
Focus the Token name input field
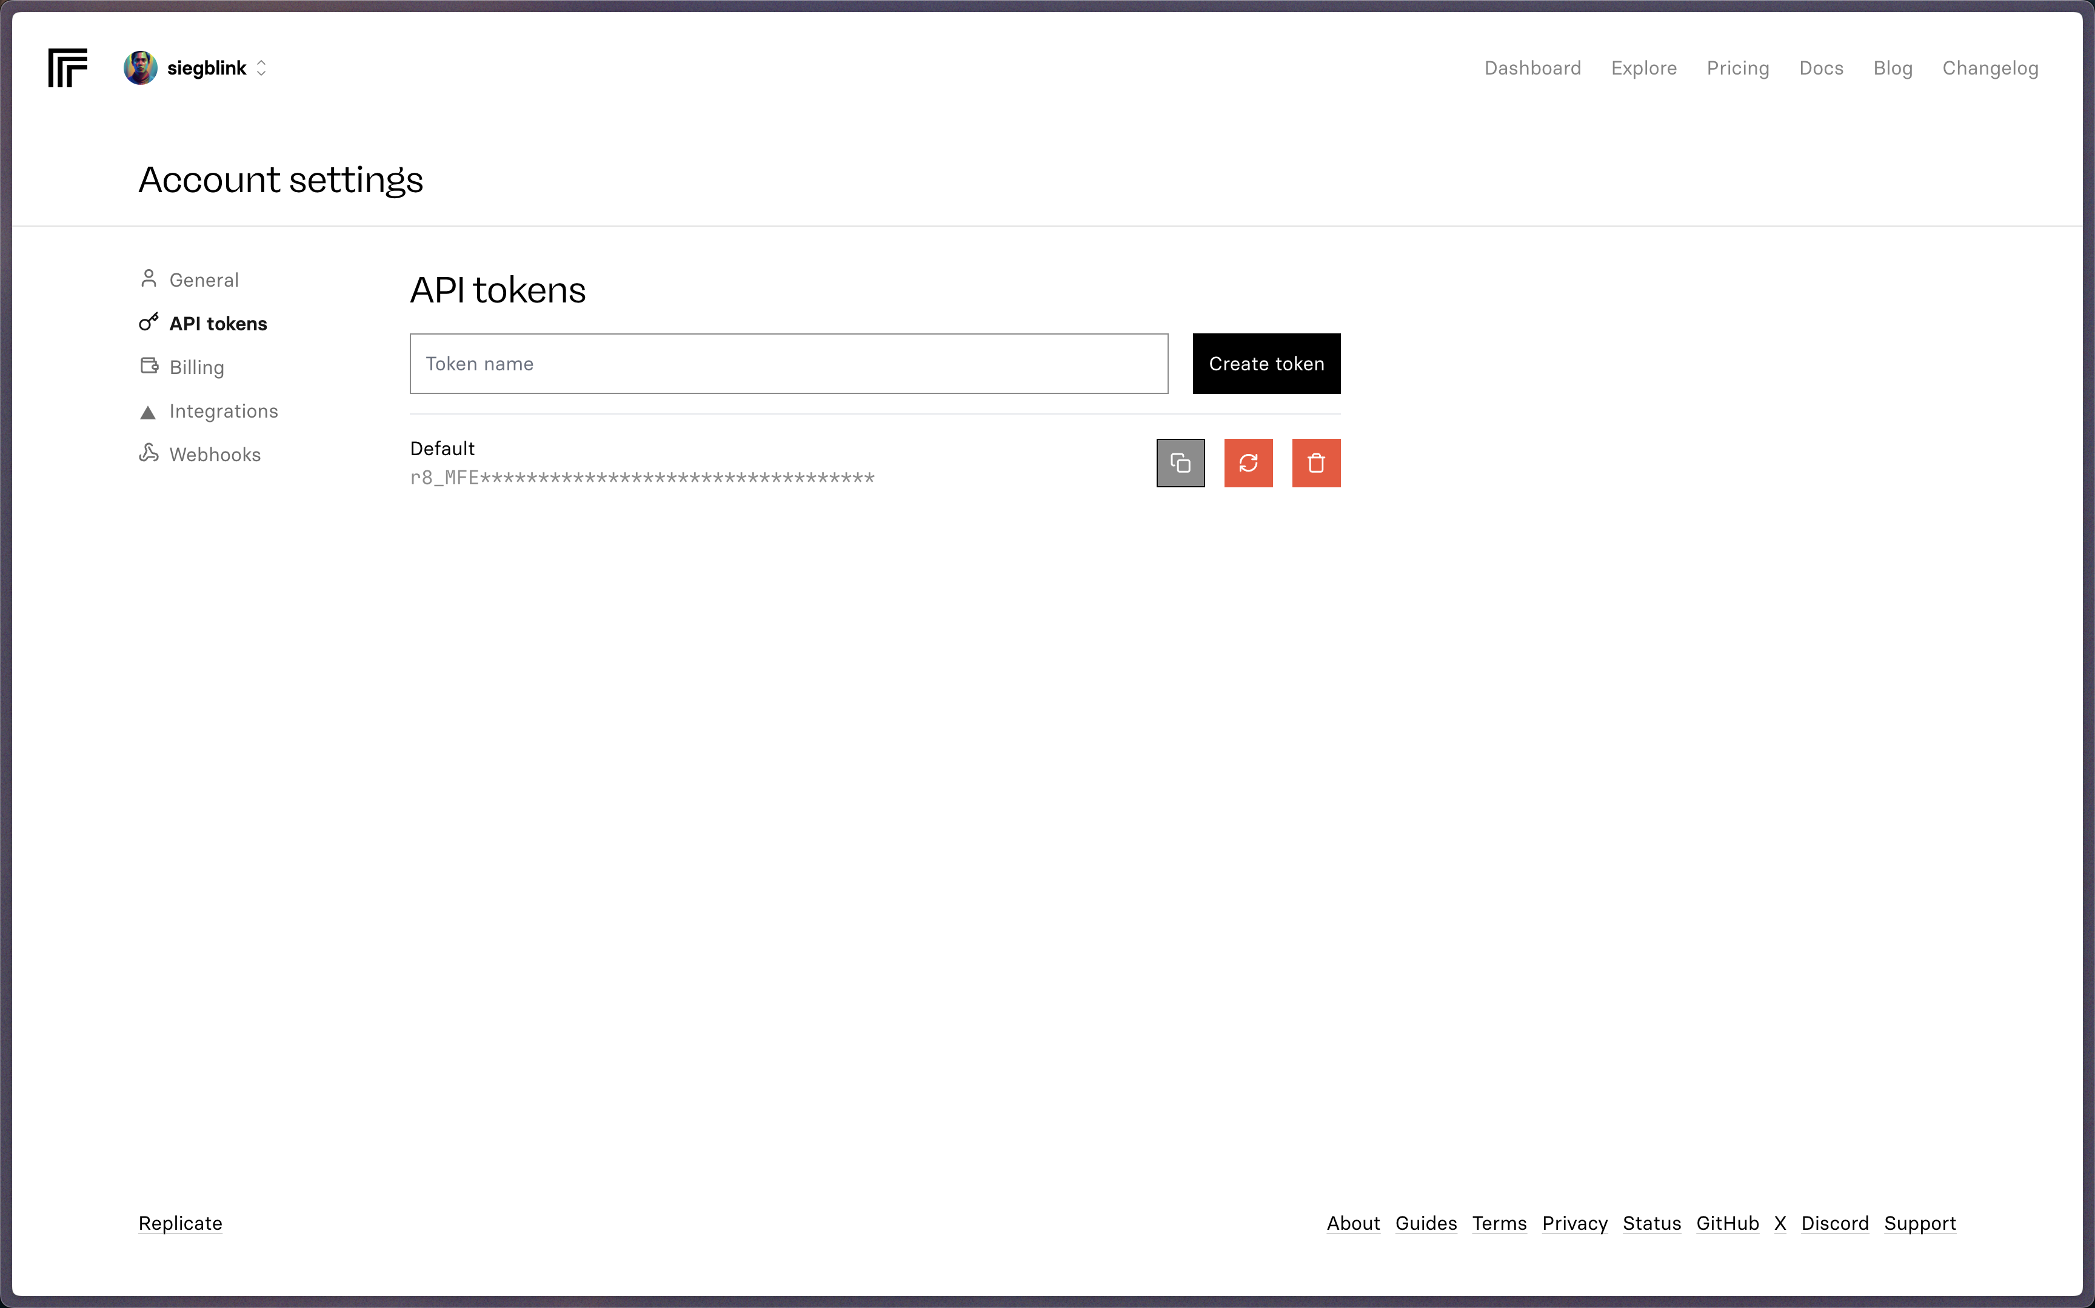[x=788, y=363]
